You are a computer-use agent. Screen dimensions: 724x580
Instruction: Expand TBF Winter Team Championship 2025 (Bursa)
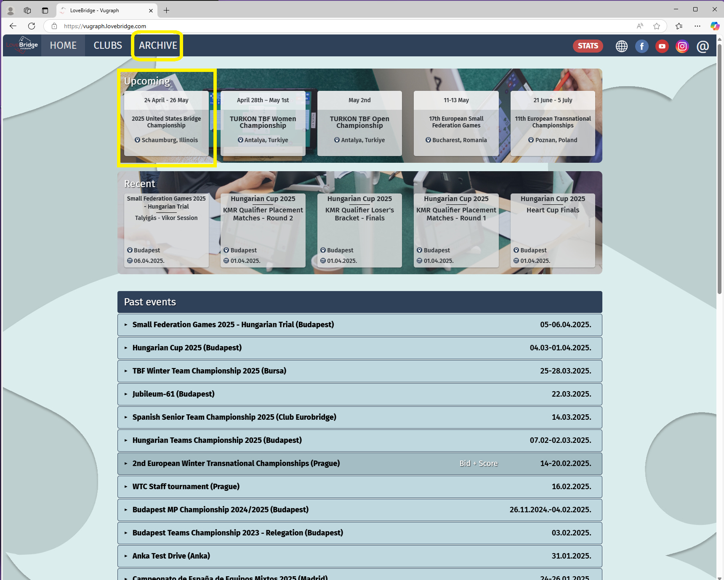[360, 371]
